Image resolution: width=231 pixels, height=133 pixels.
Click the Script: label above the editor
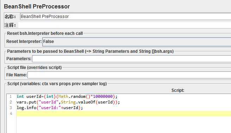pyautogui.click(x=178, y=90)
